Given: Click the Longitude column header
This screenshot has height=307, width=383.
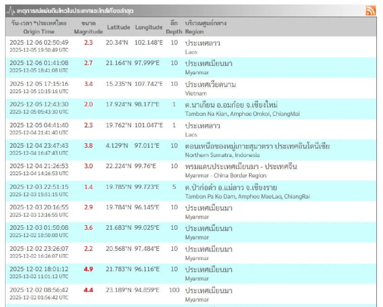Looking at the screenshot, I should [x=148, y=27].
